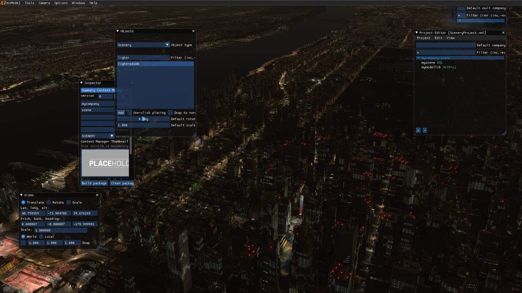Enable the Snap checkbox in Gizmo
The image size is (522, 293).
tap(23, 243)
